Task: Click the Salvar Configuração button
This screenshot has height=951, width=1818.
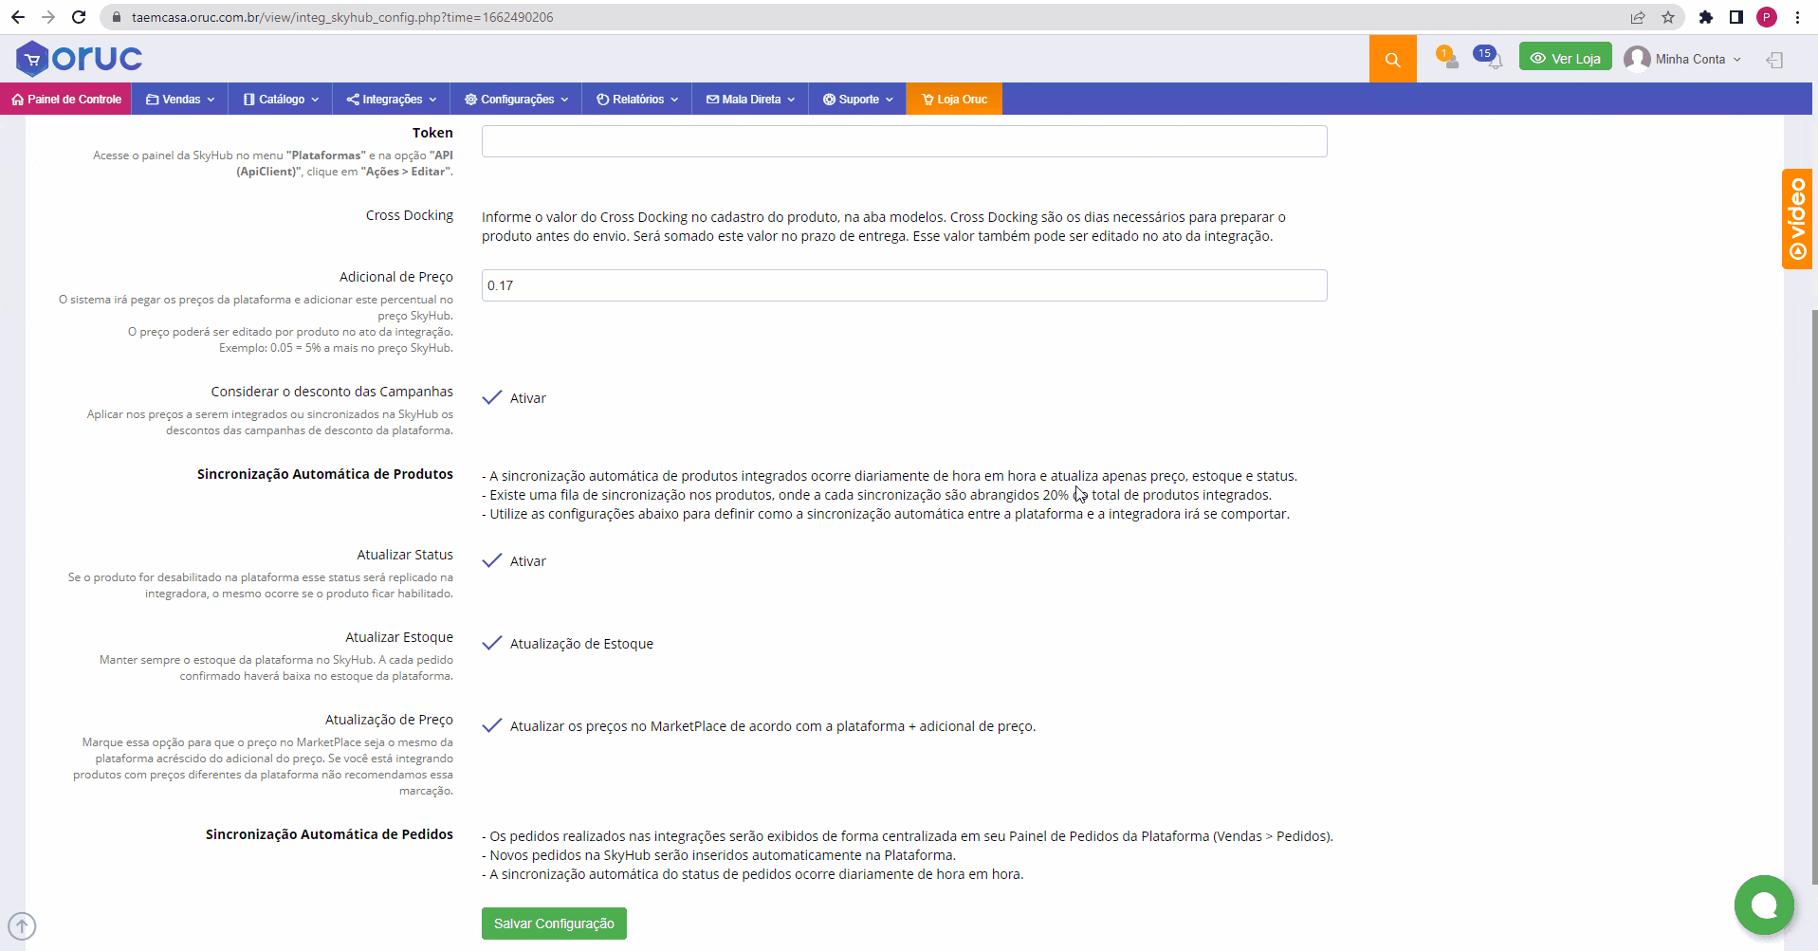Action: (553, 923)
